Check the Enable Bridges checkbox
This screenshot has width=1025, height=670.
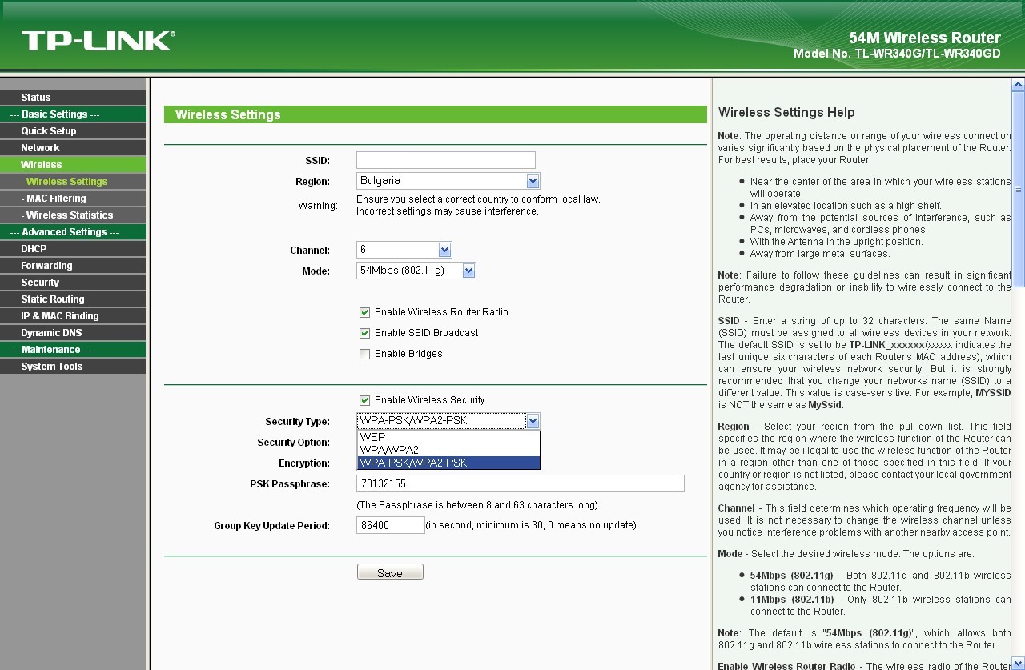click(x=365, y=354)
